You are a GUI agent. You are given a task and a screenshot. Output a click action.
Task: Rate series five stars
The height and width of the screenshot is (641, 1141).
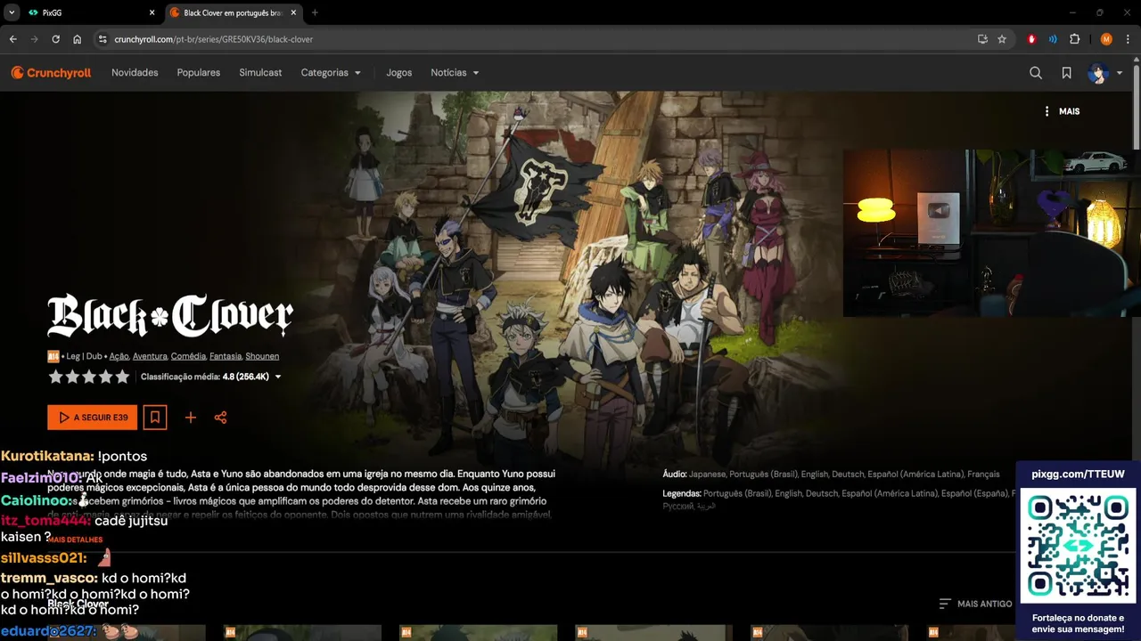122,377
